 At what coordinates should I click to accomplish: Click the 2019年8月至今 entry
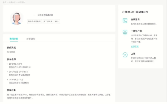click(x=16, y=64)
